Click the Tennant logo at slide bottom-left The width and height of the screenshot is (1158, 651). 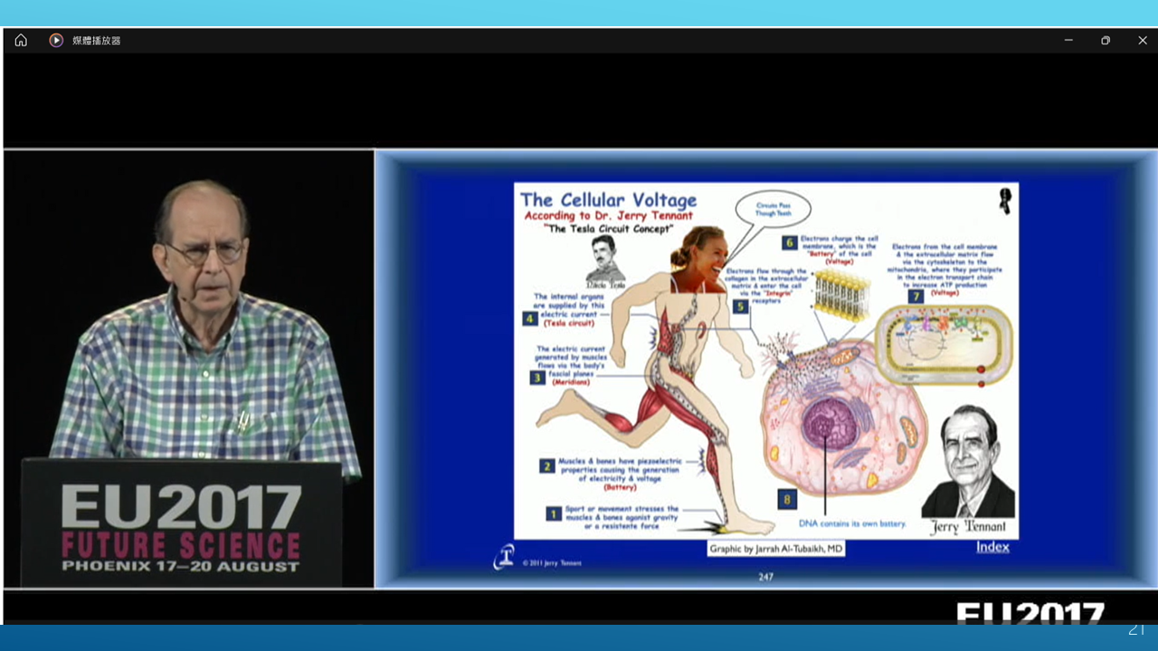tap(504, 558)
